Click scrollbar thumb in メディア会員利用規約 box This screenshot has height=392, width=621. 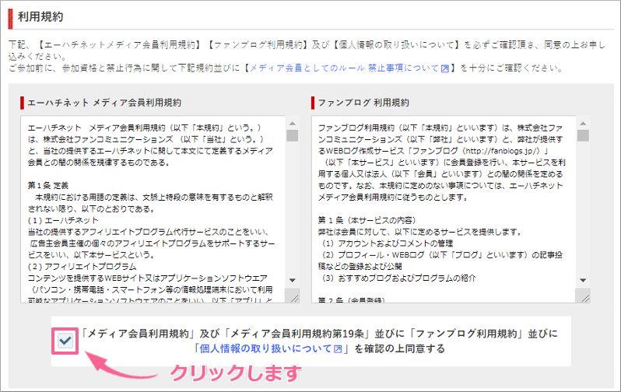(x=293, y=135)
